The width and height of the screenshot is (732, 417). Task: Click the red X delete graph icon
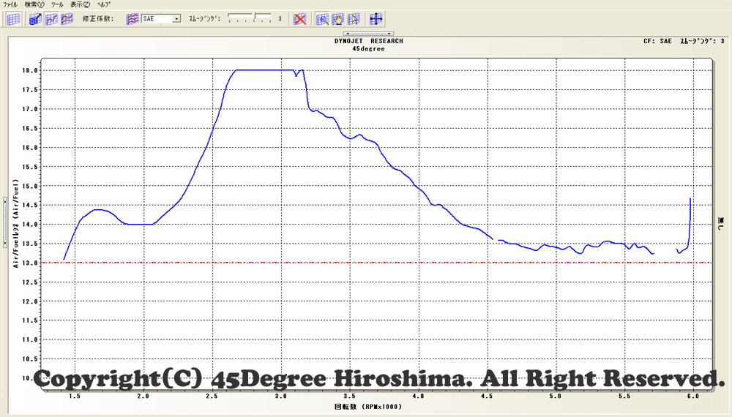point(299,19)
